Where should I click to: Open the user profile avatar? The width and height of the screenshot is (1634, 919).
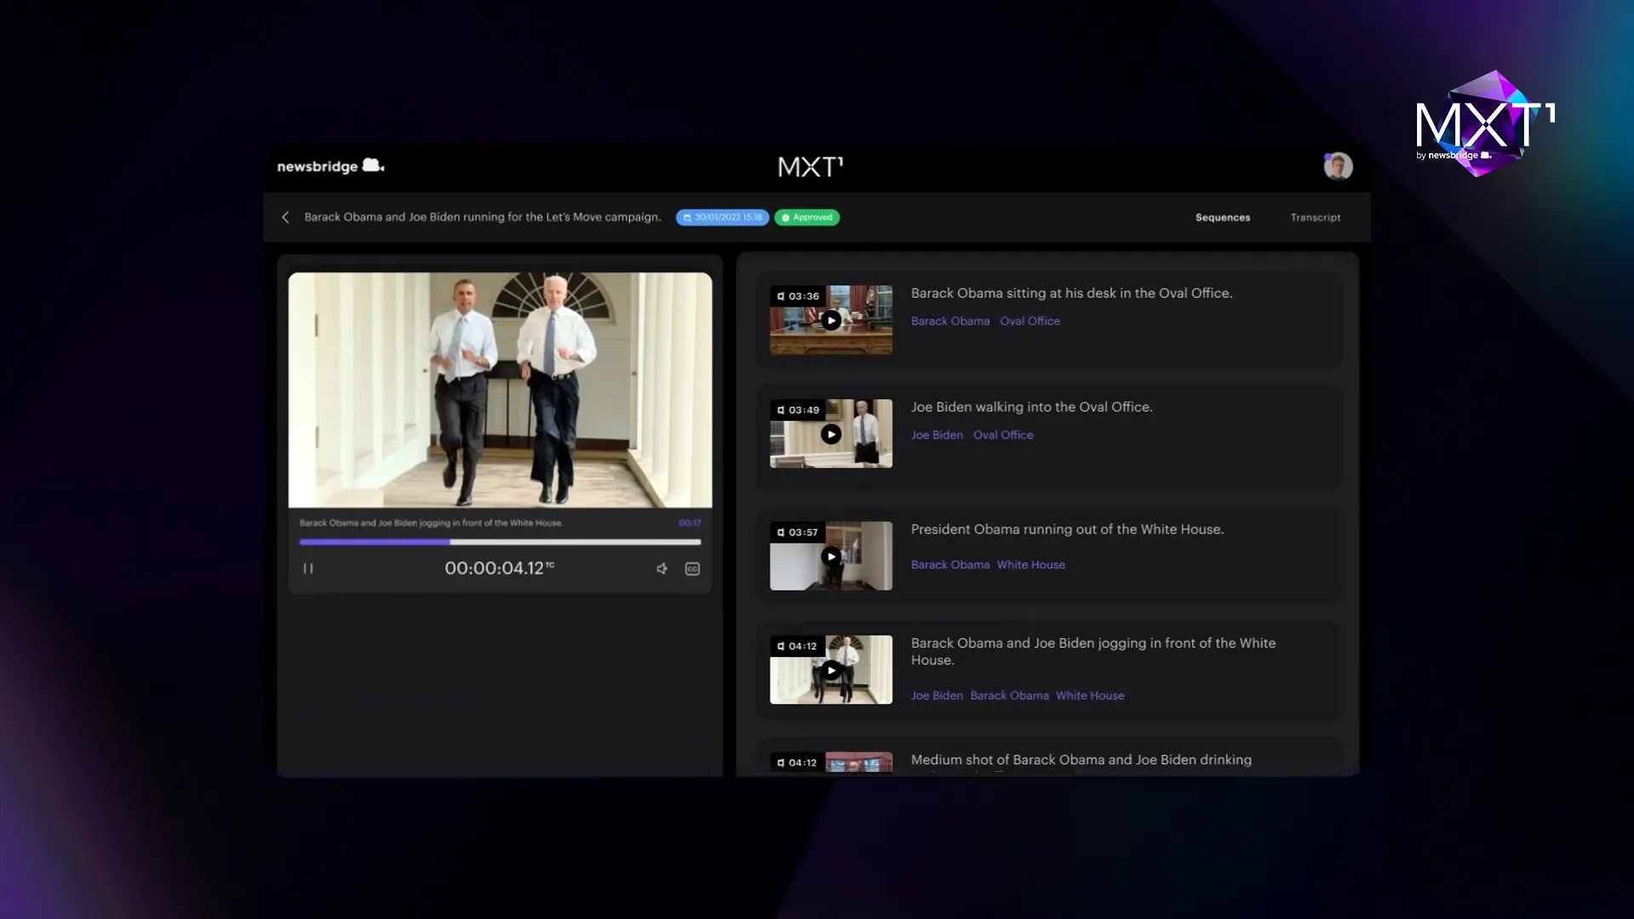pyautogui.click(x=1338, y=166)
